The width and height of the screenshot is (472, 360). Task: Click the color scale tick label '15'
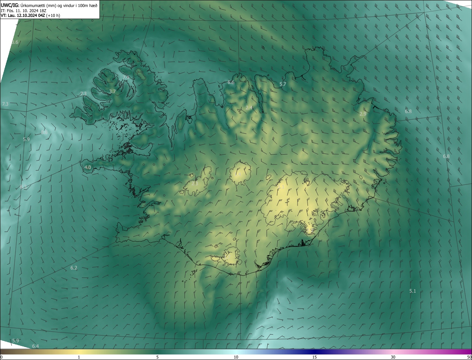click(315, 357)
